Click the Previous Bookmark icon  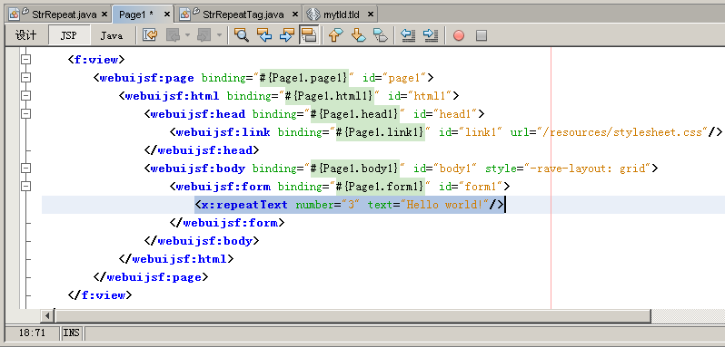pyautogui.click(x=336, y=35)
